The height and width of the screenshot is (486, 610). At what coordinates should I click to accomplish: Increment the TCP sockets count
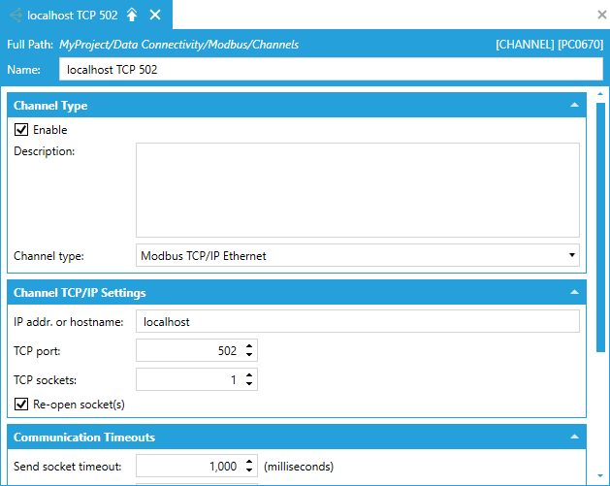tap(250, 375)
